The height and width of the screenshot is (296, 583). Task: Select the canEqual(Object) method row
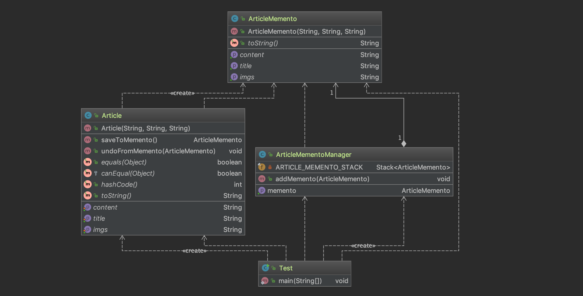click(x=128, y=173)
